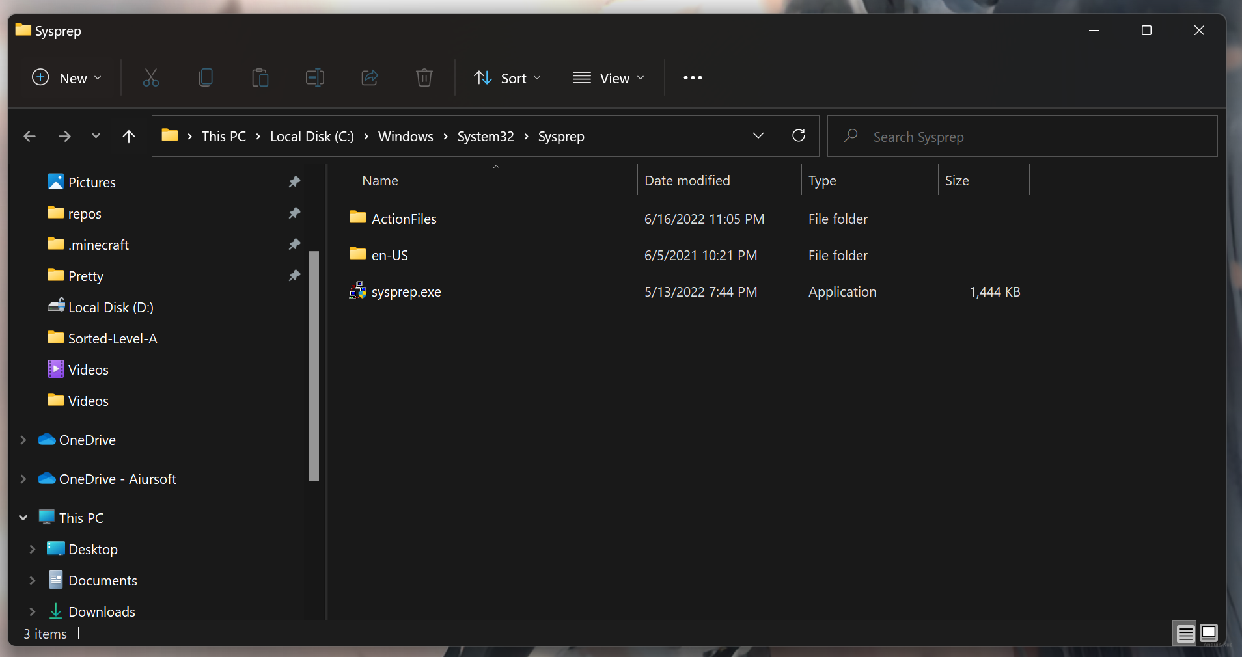1242x657 pixels.
Task: Switch to details view layout icon
Action: (x=1185, y=633)
